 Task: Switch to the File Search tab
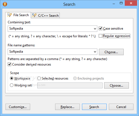coord(18,15)
